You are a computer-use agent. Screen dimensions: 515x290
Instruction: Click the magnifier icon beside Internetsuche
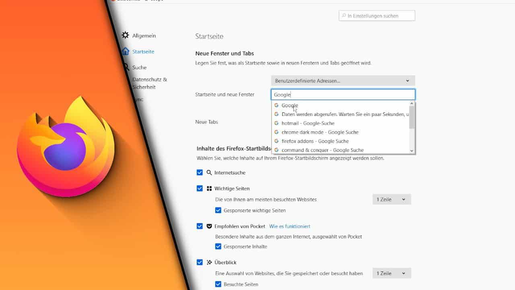coord(209,172)
